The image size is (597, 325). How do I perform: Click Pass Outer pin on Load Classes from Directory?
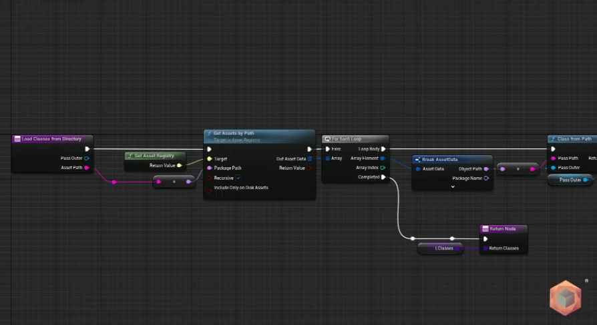(87, 159)
